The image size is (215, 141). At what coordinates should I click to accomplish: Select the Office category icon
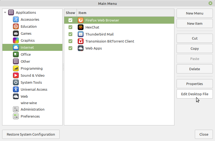[x=16, y=55]
